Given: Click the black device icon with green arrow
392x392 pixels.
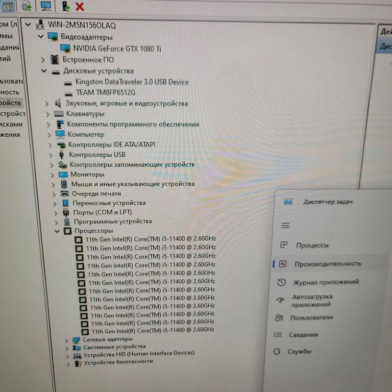Looking at the screenshot, I should tap(66, 6).
